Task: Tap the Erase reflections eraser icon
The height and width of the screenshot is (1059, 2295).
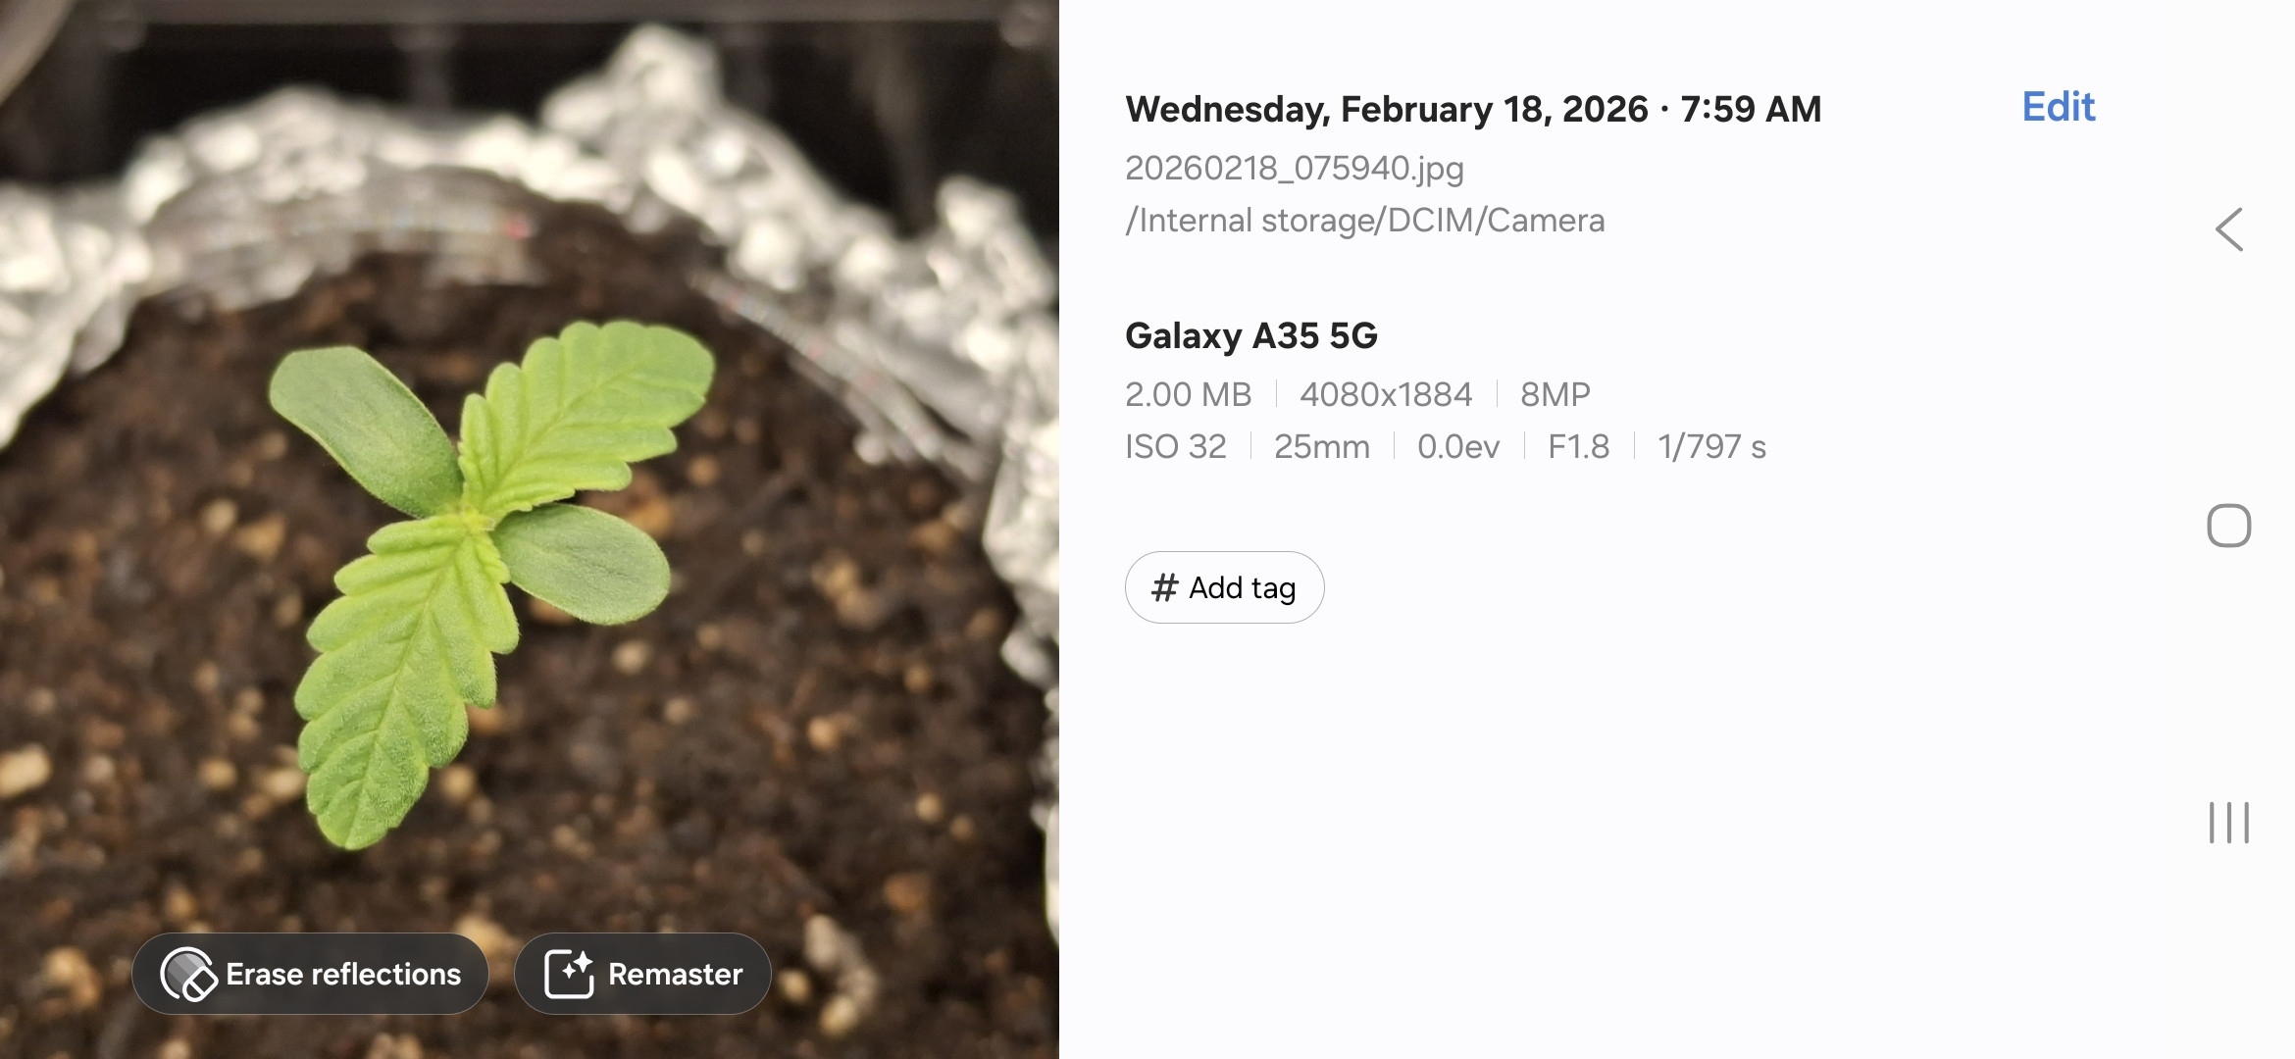Action: [x=187, y=974]
